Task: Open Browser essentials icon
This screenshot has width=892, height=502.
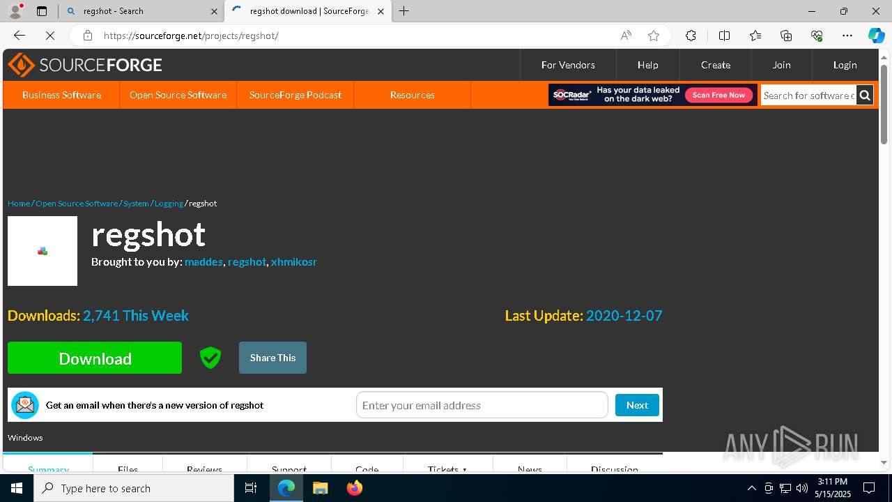Action: [817, 36]
